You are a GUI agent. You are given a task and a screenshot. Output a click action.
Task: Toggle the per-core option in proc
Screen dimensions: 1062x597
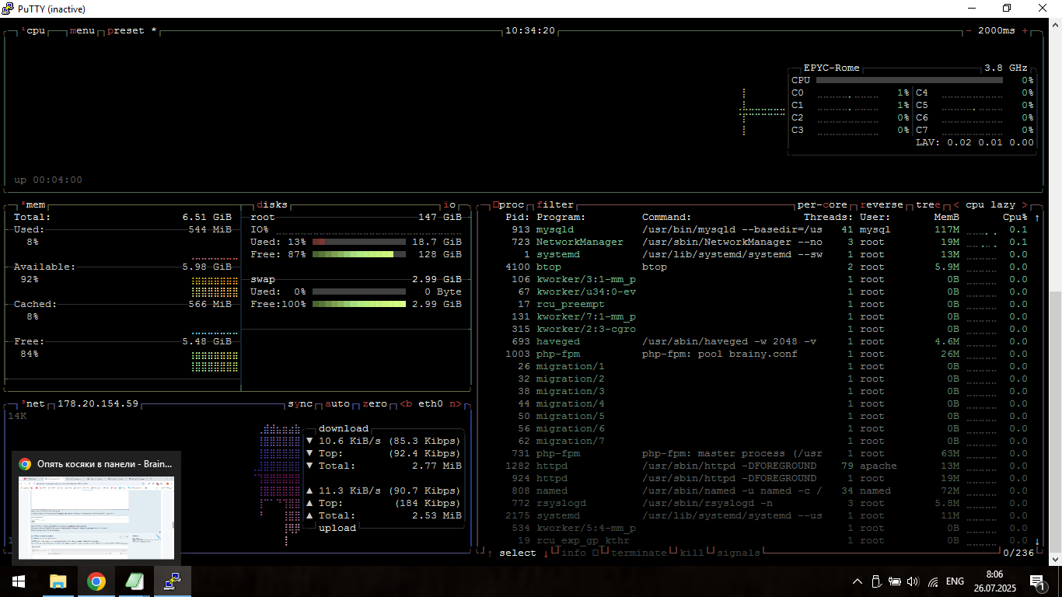coord(822,205)
